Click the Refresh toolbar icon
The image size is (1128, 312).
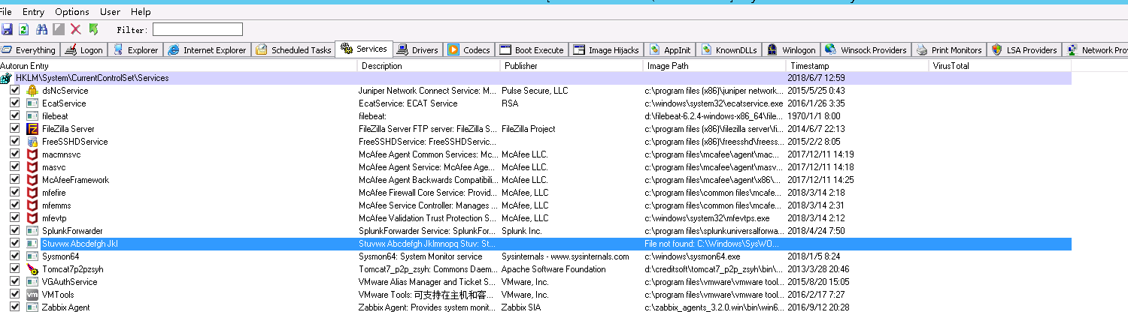(23, 29)
